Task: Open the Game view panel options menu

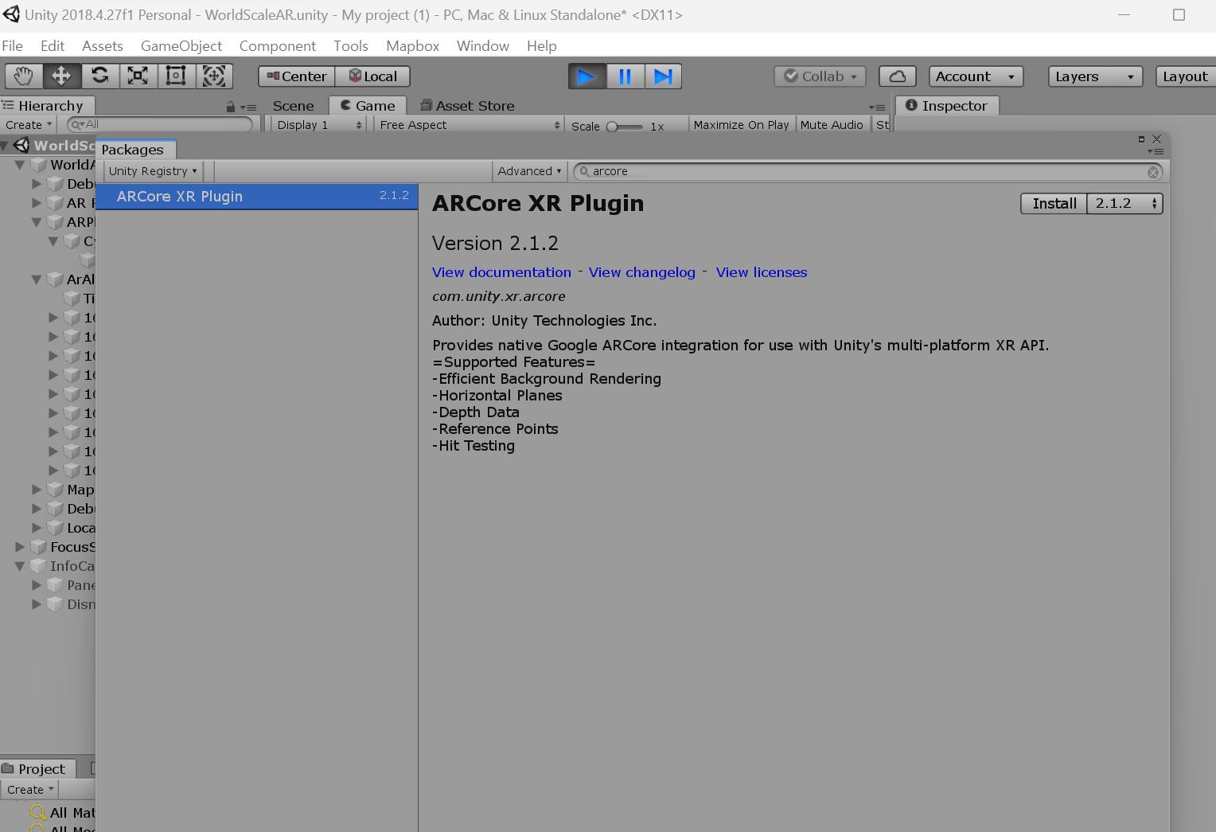Action: (x=877, y=107)
